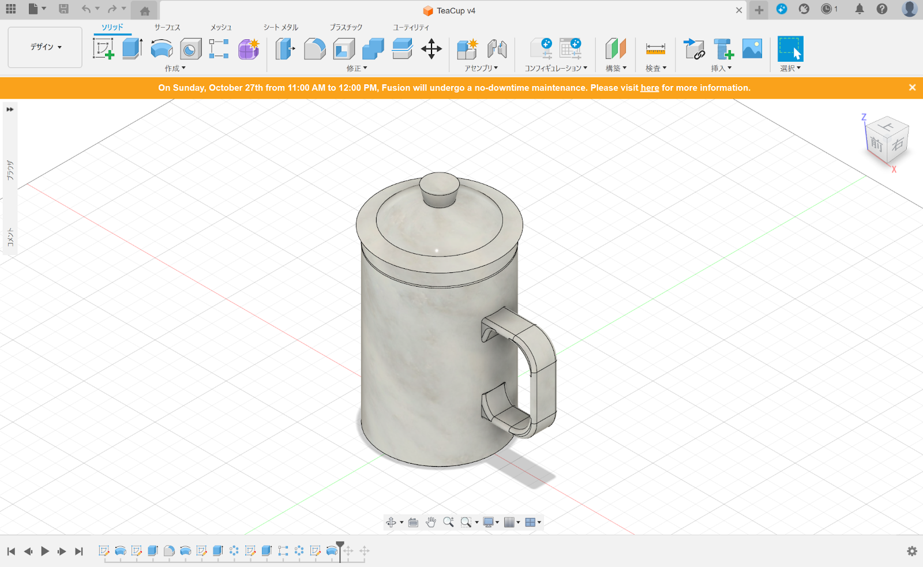This screenshot has height=567, width=923.
Task: Expand the 構築 menu
Action: point(616,68)
